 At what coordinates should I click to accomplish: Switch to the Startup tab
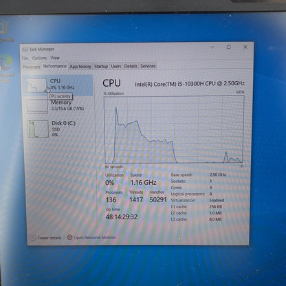tap(101, 66)
